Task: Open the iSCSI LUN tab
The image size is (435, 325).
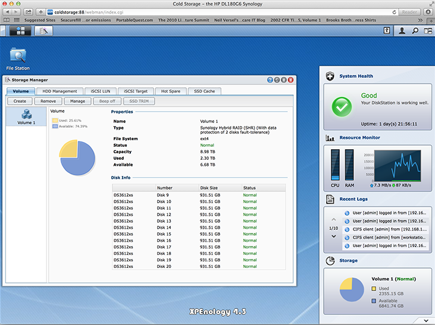Action: tap(99, 91)
